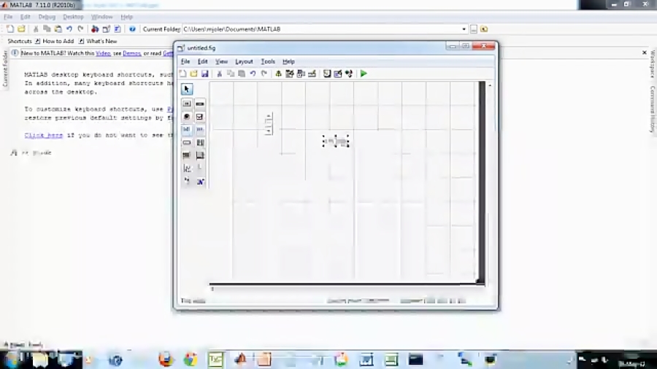This screenshot has width=657, height=369.
Task: Open Firefox from the Windows taskbar
Action: click(x=166, y=360)
